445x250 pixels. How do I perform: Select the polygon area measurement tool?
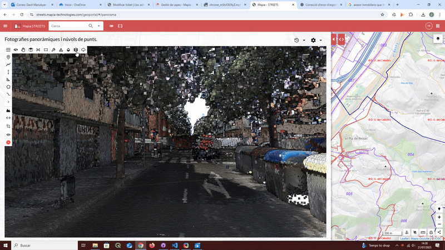pyautogui.click(x=8, y=87)
